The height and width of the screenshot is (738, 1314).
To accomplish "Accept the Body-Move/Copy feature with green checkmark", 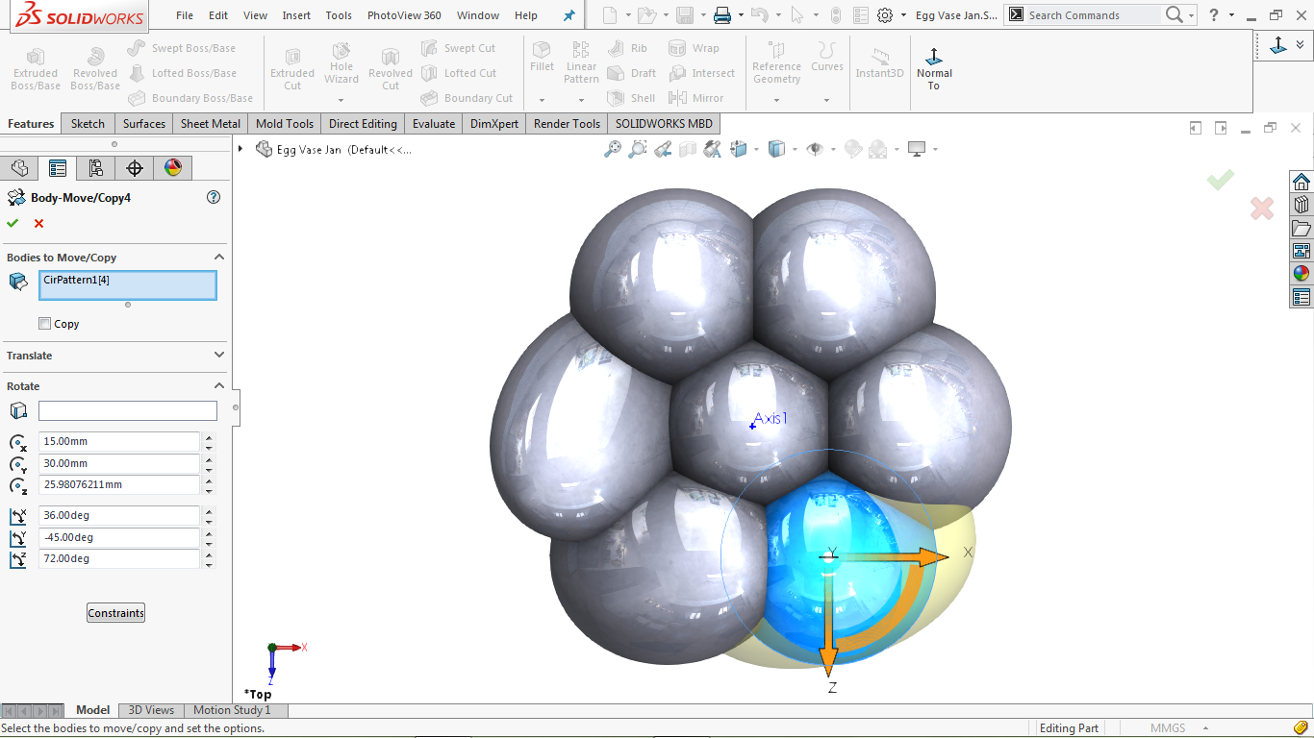I will [x=13, y=223].
